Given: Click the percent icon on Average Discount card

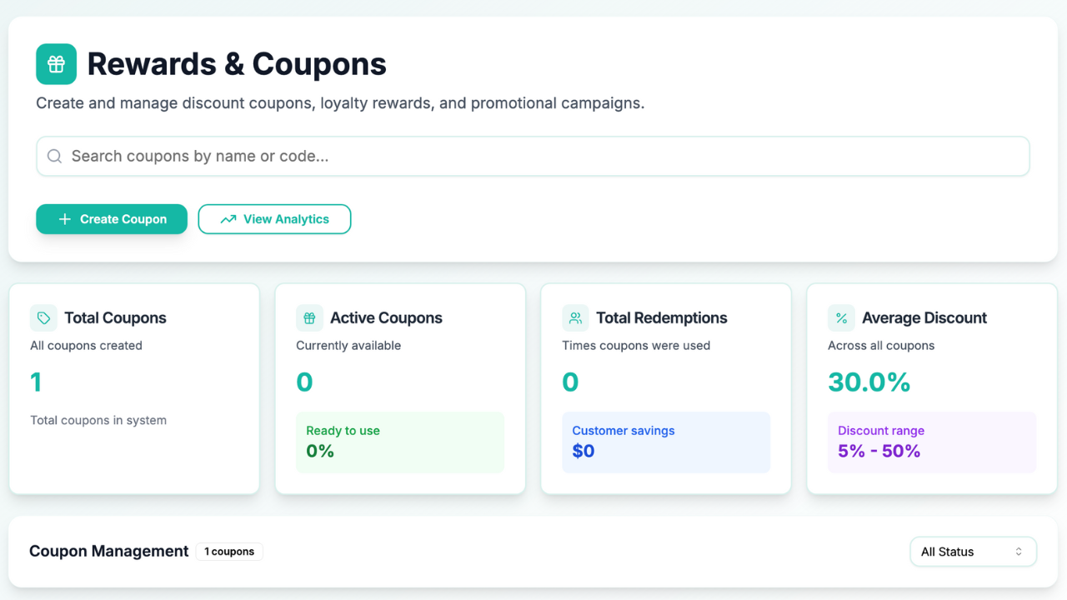Looking at the screenshot, I should click(840, 317).
